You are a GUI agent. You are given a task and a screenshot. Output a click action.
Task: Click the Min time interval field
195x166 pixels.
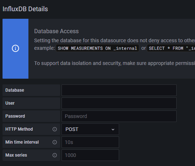click(90, 142)
